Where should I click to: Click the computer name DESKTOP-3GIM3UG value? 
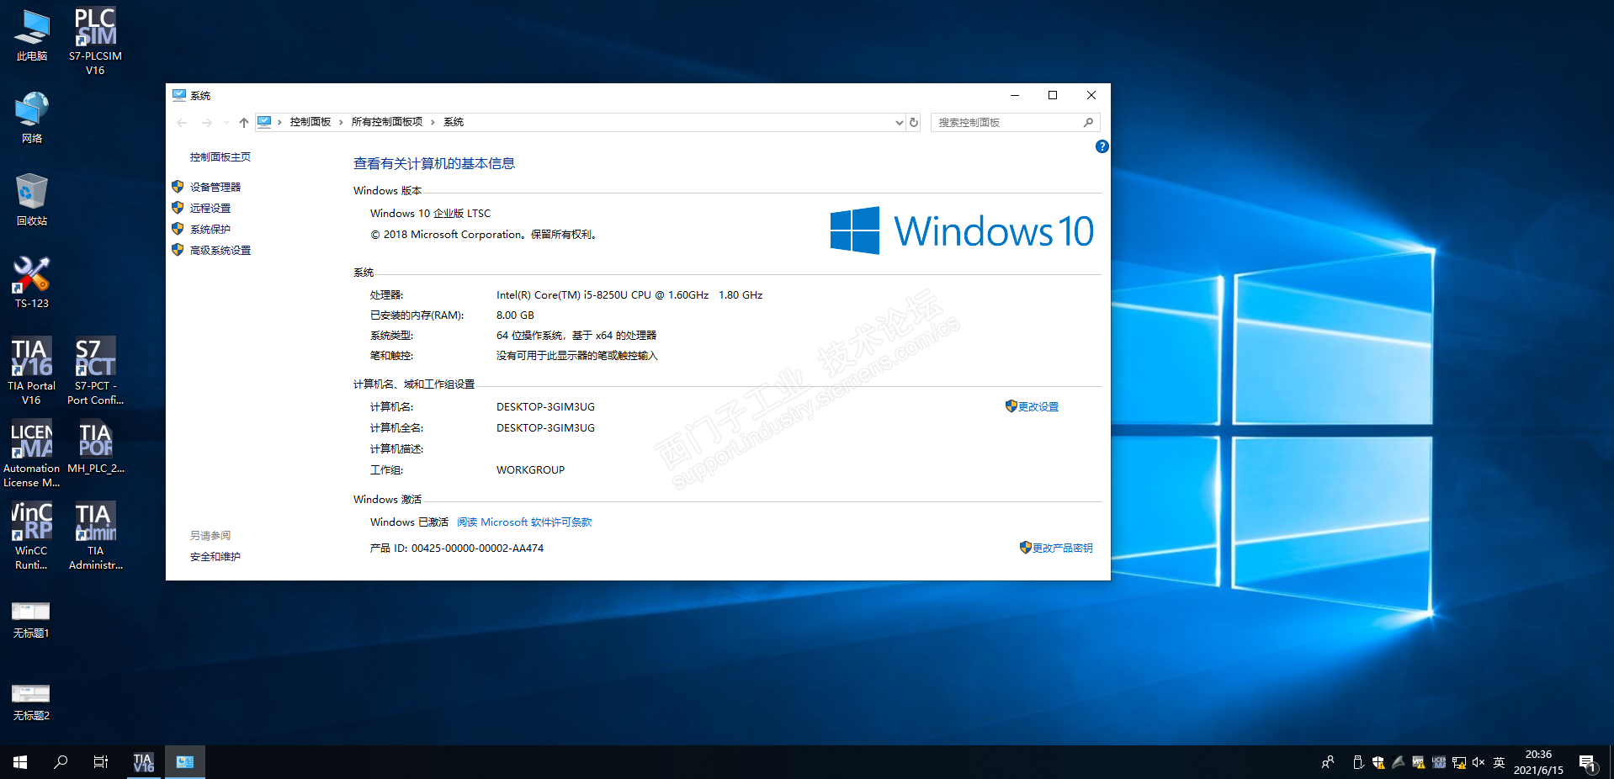(x=545, y=406)
